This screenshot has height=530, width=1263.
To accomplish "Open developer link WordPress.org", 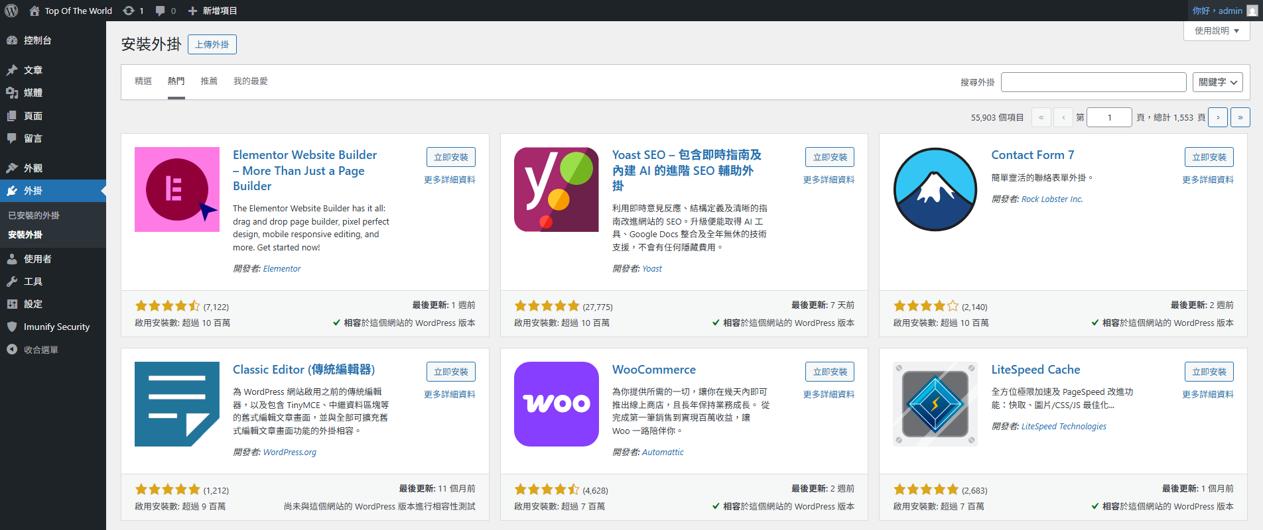I will pyautogui.click(x=290, y=452).
